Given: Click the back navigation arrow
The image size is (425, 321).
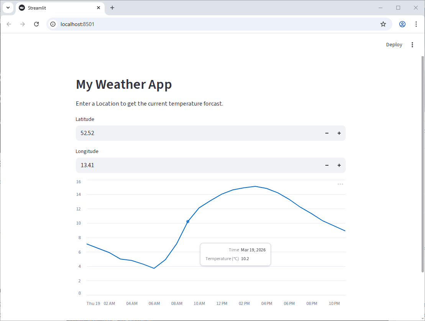Looking at the screenshot, I should [x=9, y=24].
